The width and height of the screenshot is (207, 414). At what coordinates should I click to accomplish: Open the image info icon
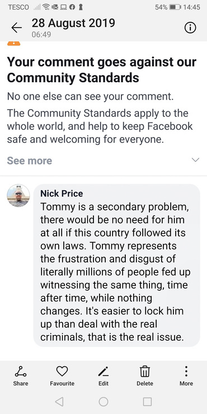(x=190, y=27)
